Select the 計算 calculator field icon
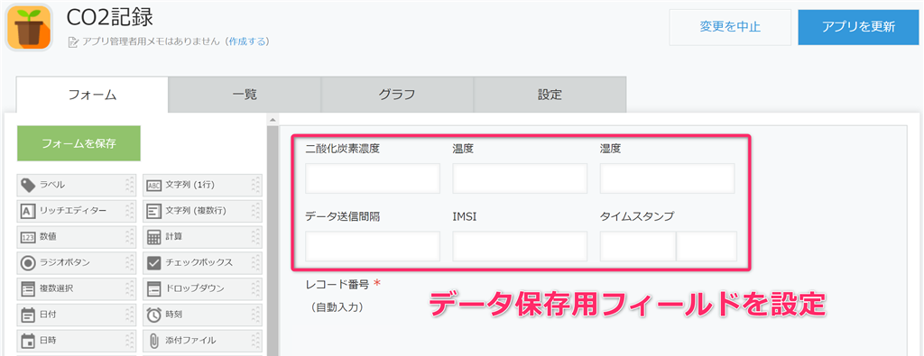The image size is (924, 356). click(153, 237)
